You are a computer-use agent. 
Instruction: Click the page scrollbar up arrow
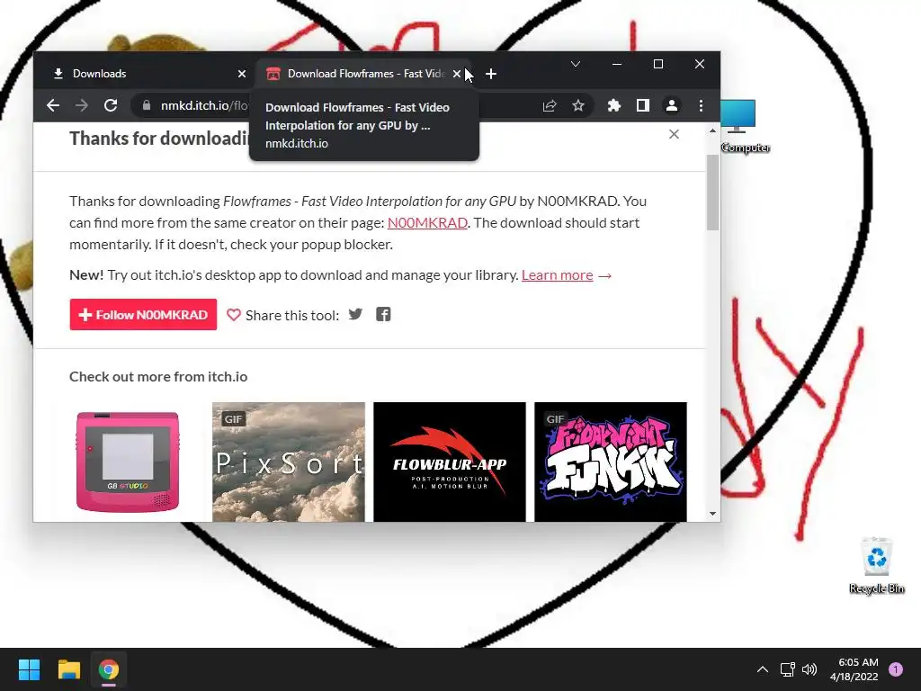coord(712,130)
